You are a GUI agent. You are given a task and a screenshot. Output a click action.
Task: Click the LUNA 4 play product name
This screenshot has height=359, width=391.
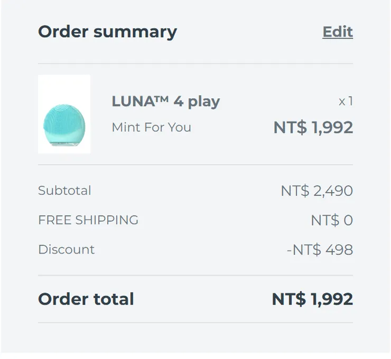pyautogui.click(x=165, y=101)
